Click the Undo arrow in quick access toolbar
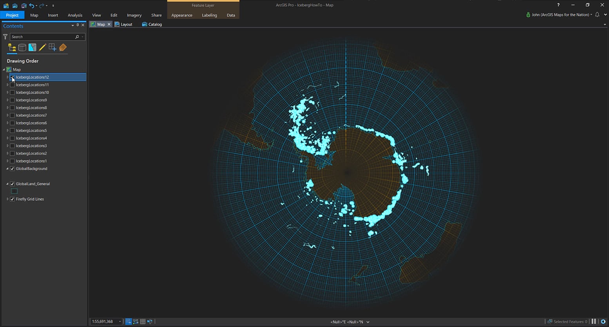The height and width of the screenshot is (327, 609). (32, 5)
